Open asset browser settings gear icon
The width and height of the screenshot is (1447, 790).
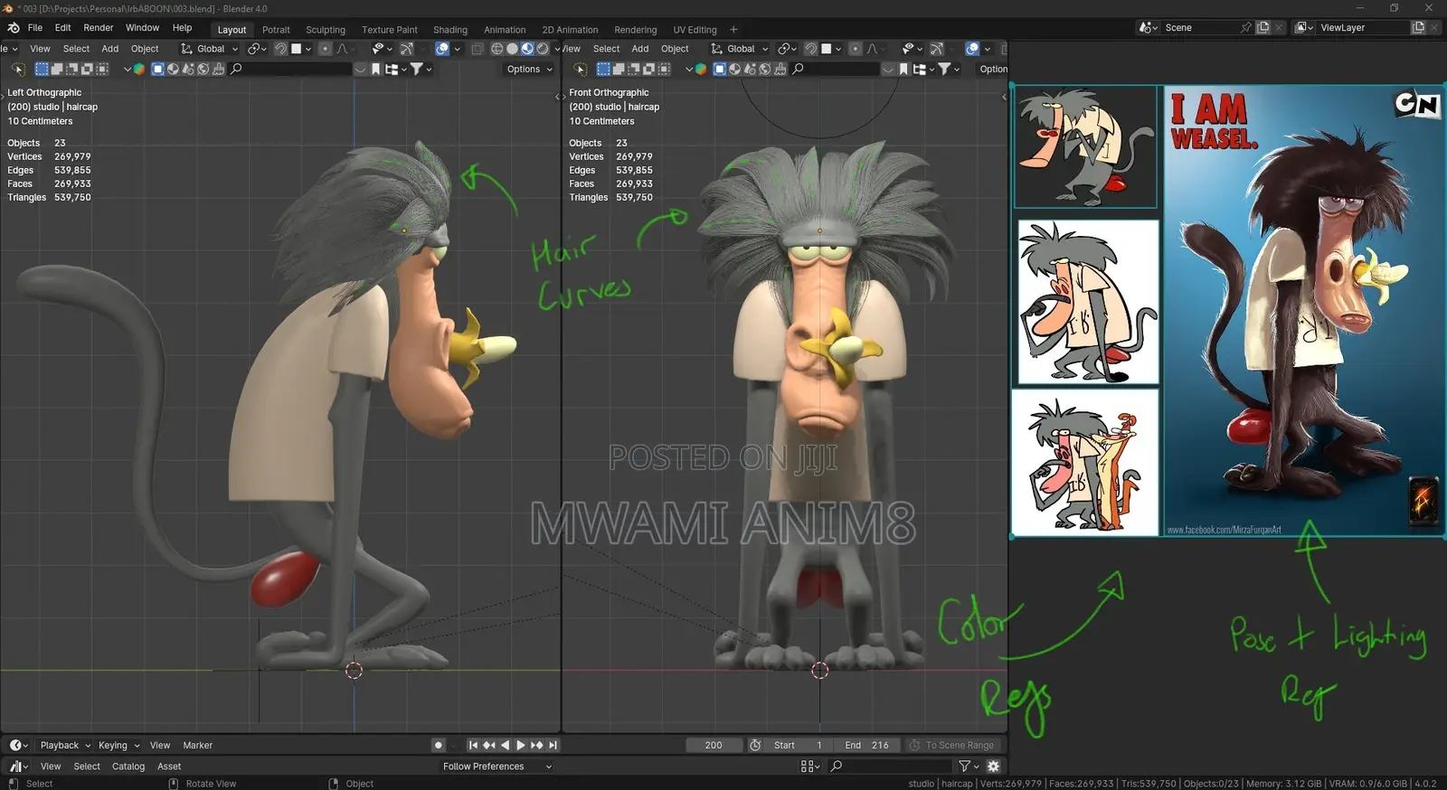click(993, 766)
